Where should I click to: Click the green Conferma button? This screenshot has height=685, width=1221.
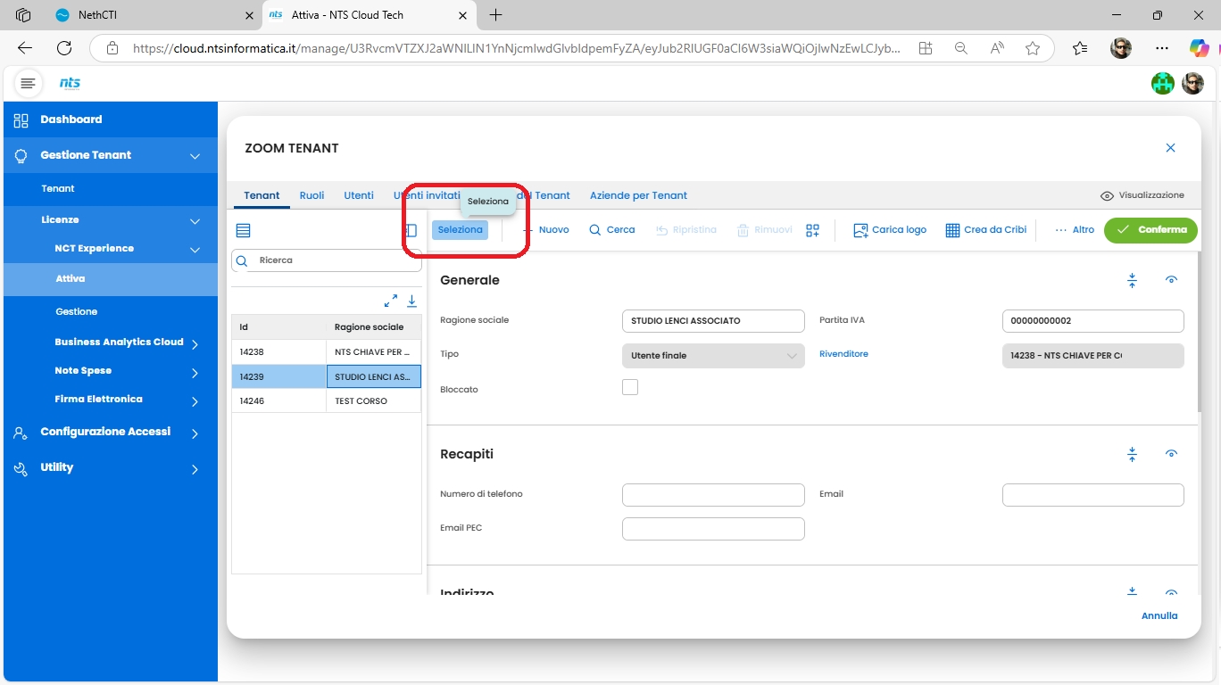click(1150, 230)
